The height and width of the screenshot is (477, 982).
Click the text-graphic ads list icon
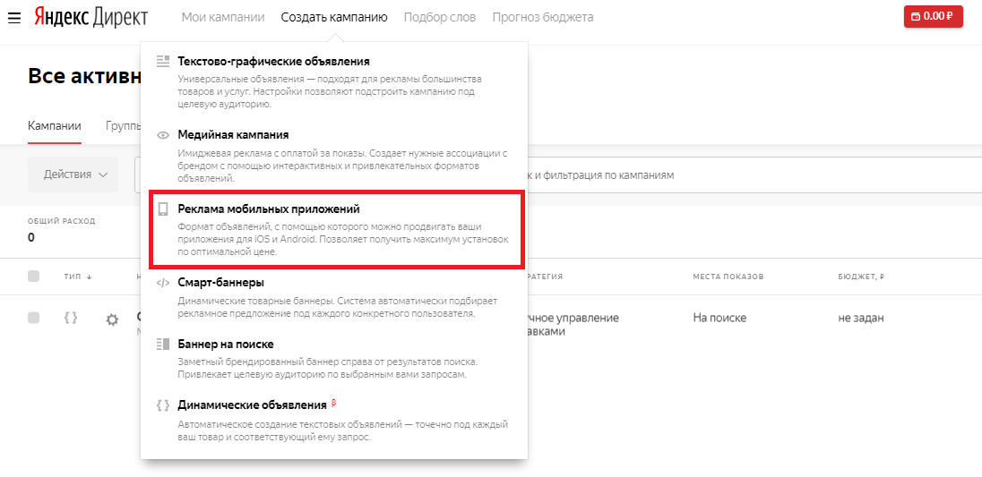coord(163,61)
